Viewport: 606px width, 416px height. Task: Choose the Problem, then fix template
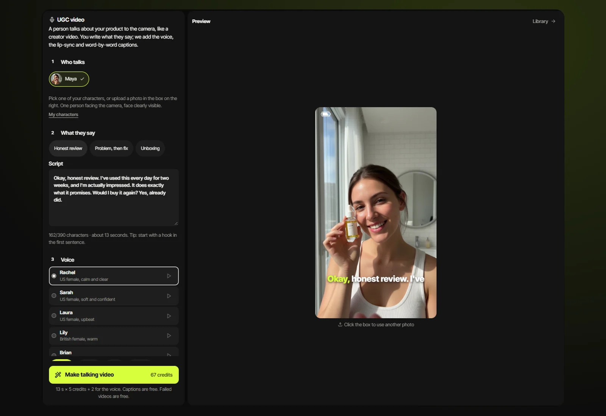[x=111, y=148]
